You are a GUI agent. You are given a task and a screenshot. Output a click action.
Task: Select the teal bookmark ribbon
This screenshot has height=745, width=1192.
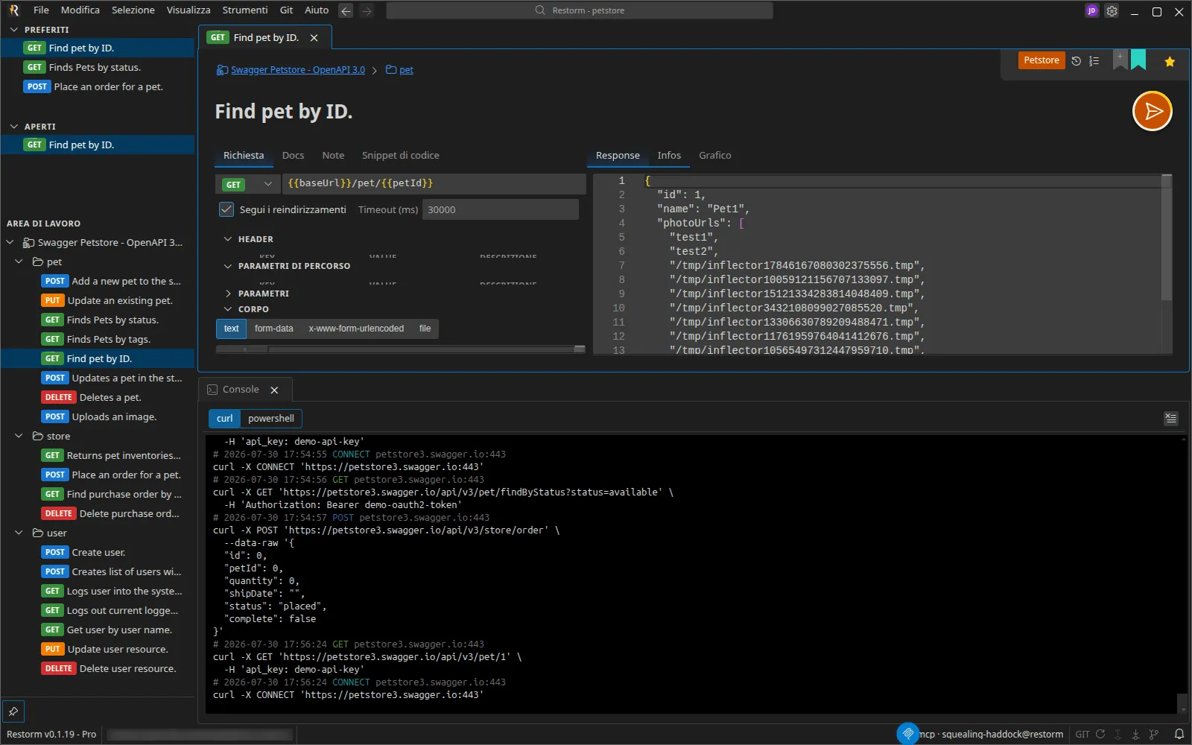(x=1138, y=60)
